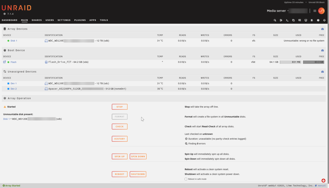Click the blue square status for Dev 2

tap(9, 89)
